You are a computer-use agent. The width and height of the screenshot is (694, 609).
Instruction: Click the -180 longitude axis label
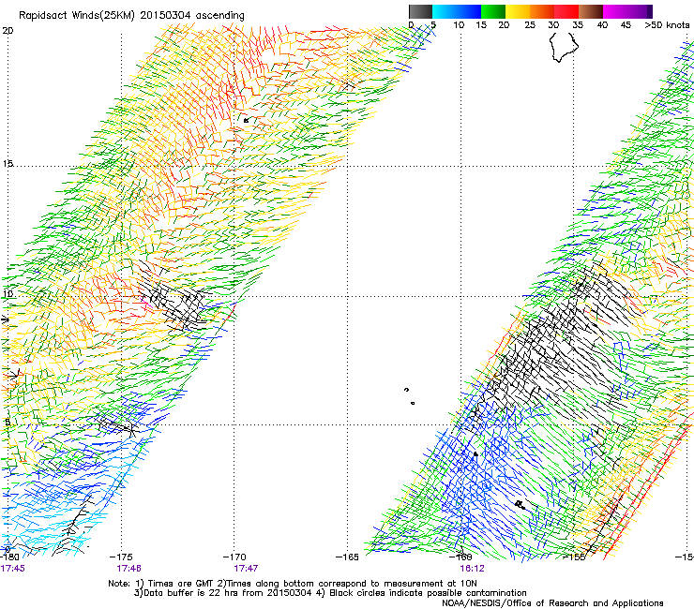(x=10, y=557)
